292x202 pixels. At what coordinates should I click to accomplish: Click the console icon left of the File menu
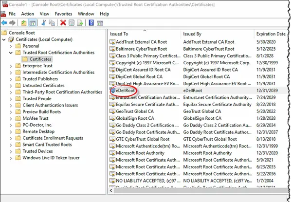pos(3,14)
